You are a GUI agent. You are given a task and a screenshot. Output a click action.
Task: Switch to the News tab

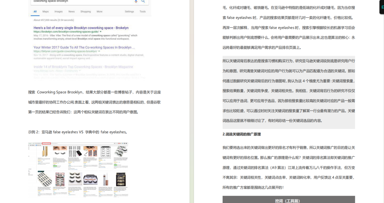tap(71, 11)
